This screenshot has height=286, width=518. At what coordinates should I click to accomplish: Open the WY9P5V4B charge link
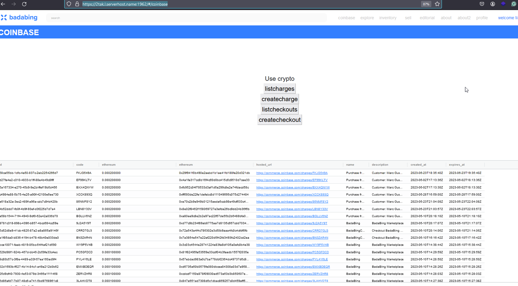(292, 245)
